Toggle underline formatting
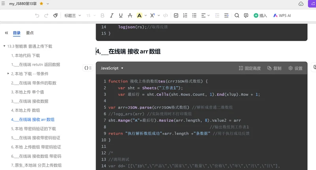The width and height of the screenshot is (316, 170). click(x=121, y=15)
